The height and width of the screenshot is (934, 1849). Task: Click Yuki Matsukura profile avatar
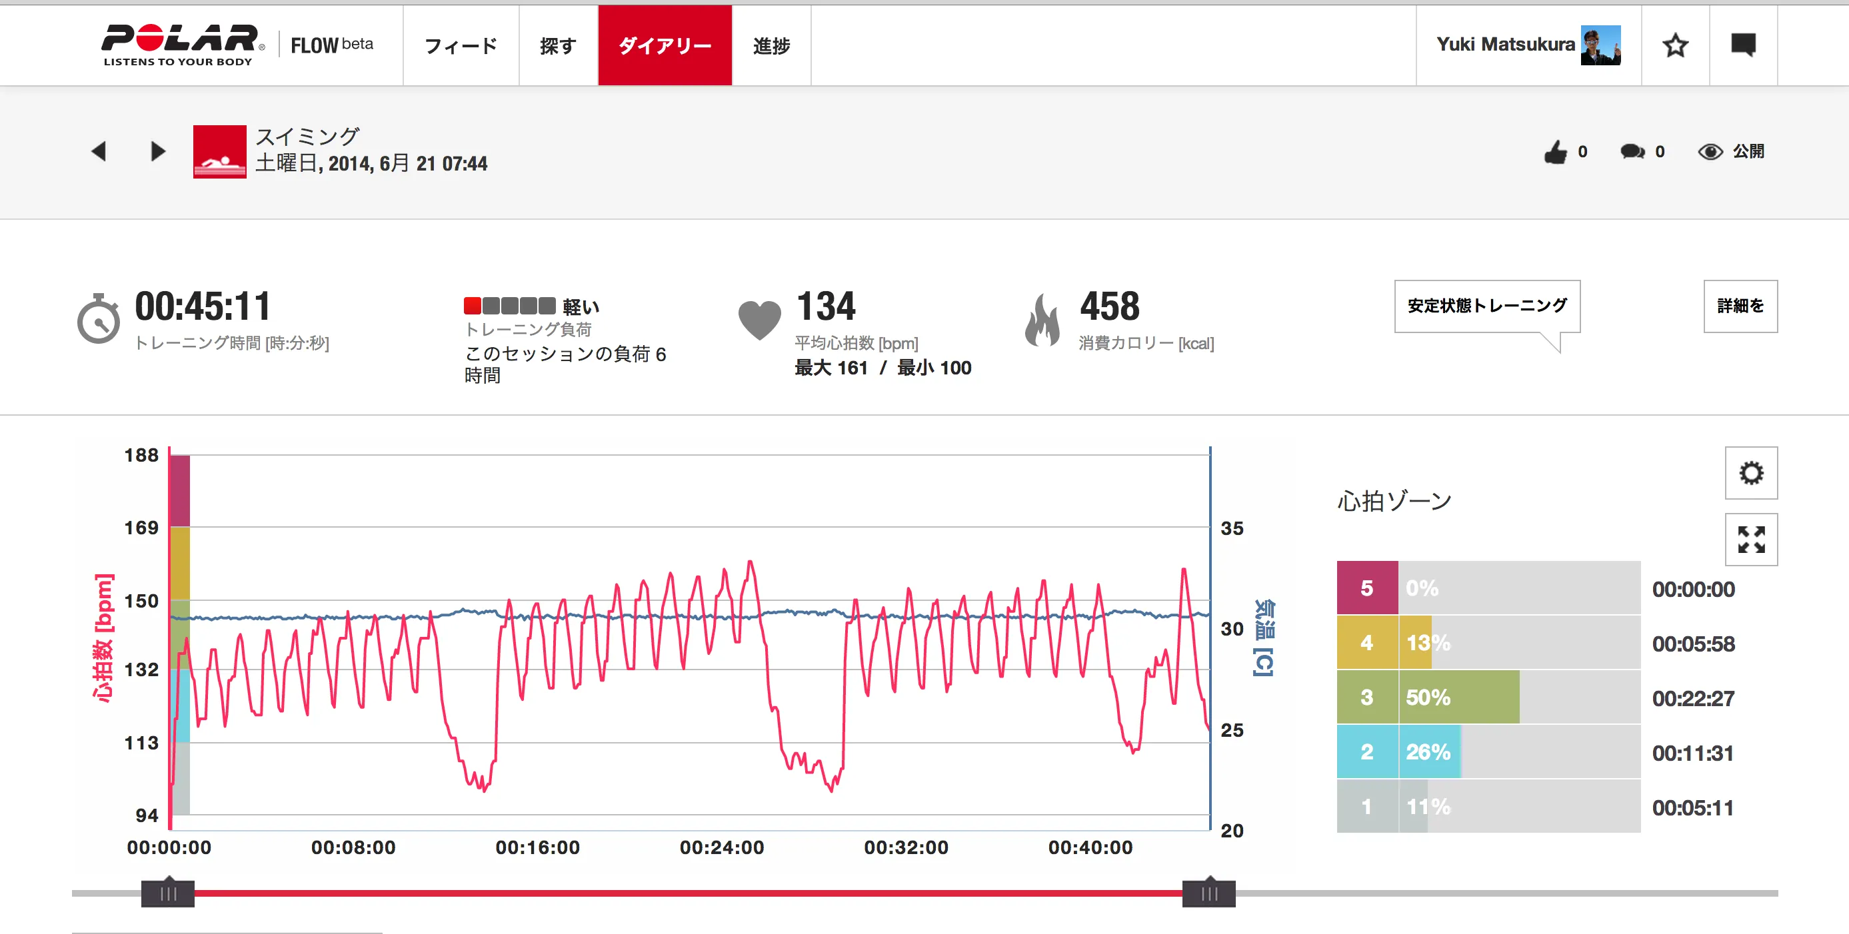click(1600, 46)
